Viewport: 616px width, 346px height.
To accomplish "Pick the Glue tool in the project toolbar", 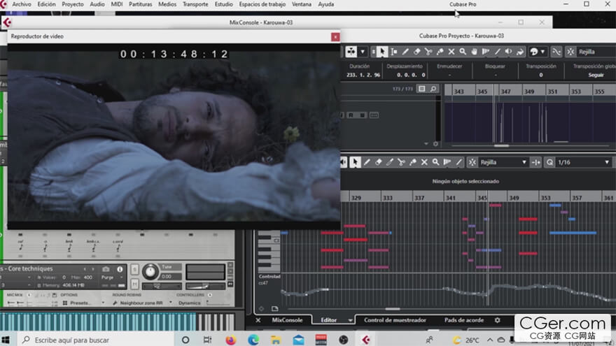I will [x=440, y=52].
